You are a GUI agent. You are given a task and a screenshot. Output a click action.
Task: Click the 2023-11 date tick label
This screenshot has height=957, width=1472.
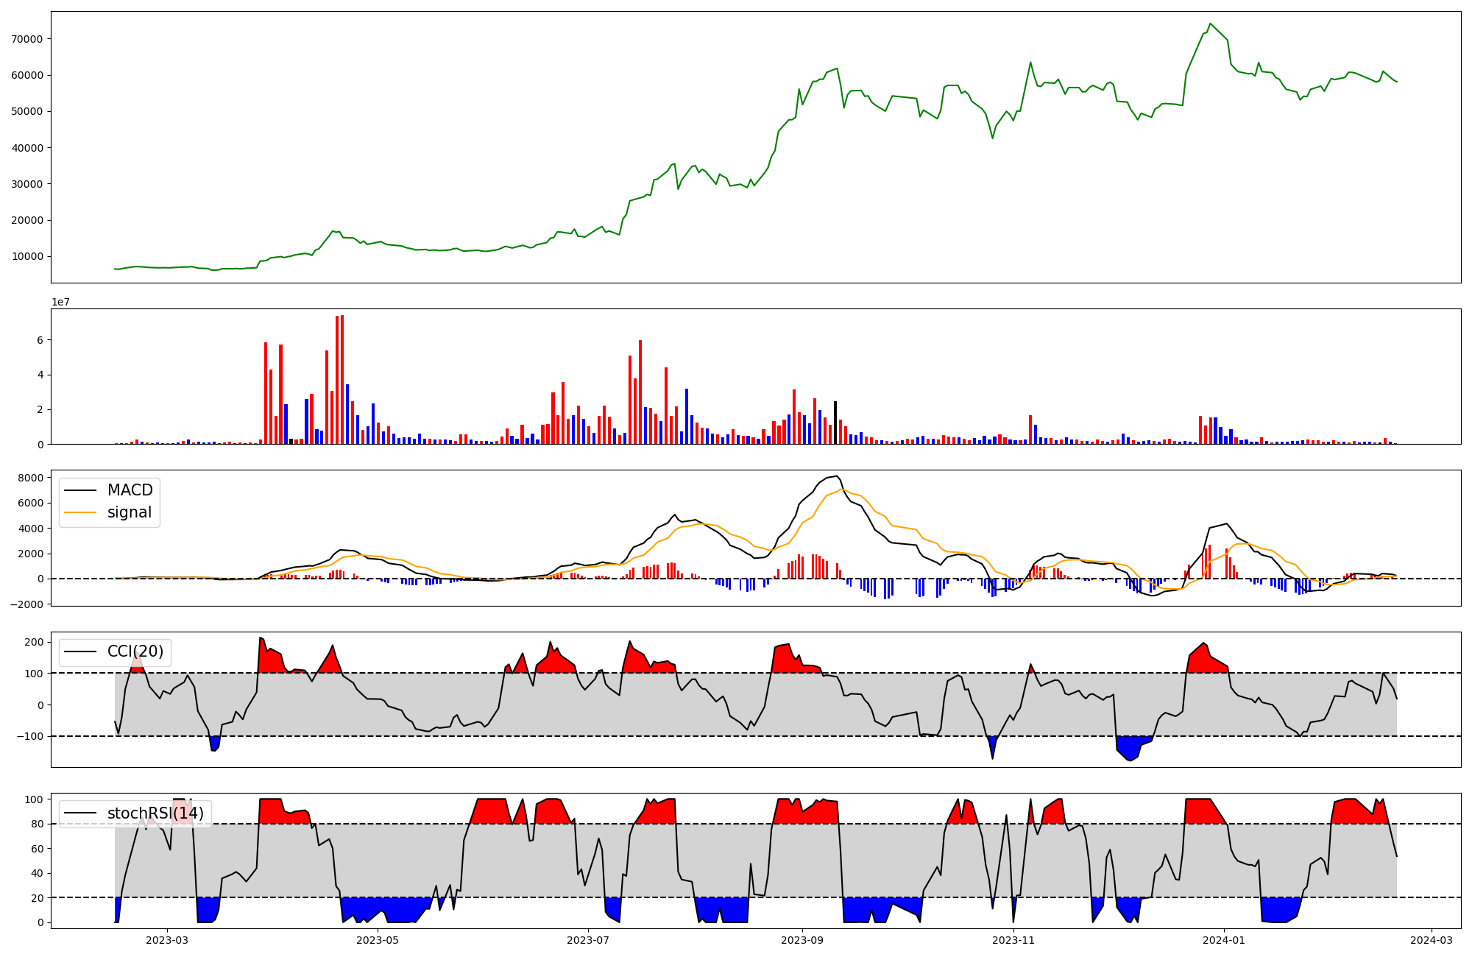click(1013, 940)
